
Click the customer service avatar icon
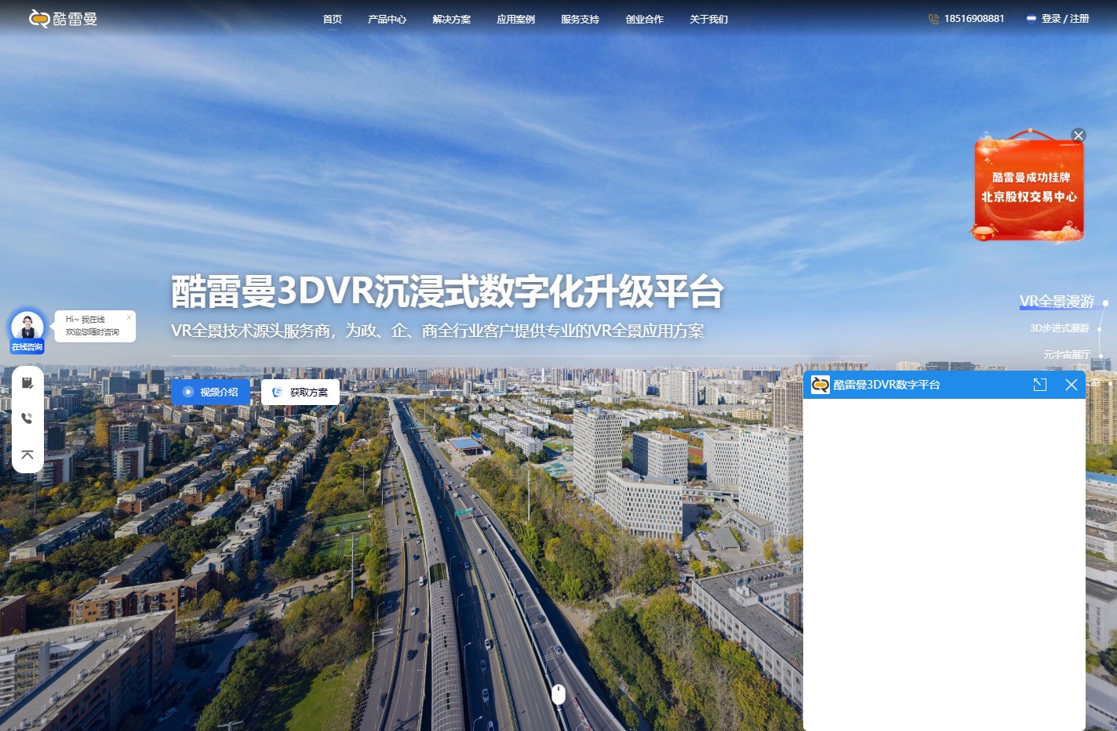(27, 324)
